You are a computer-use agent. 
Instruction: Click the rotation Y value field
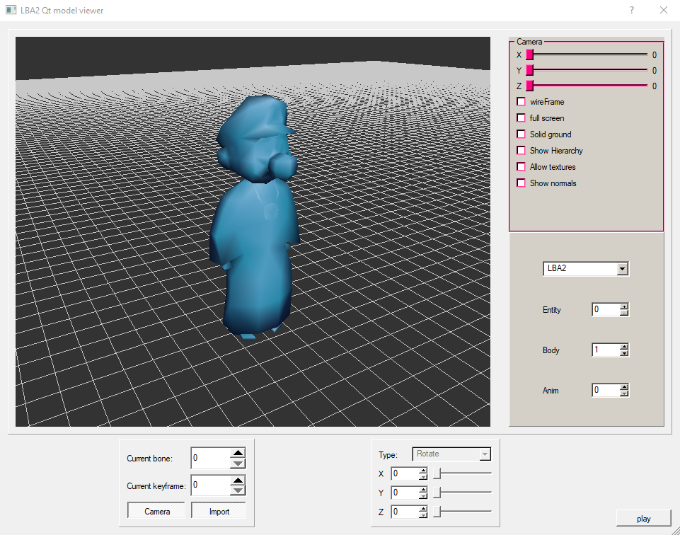click(405, 493)
